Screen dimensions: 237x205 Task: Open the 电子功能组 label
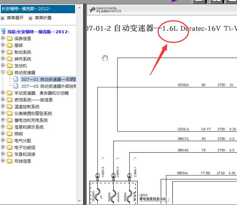click(x=25, y=148)
